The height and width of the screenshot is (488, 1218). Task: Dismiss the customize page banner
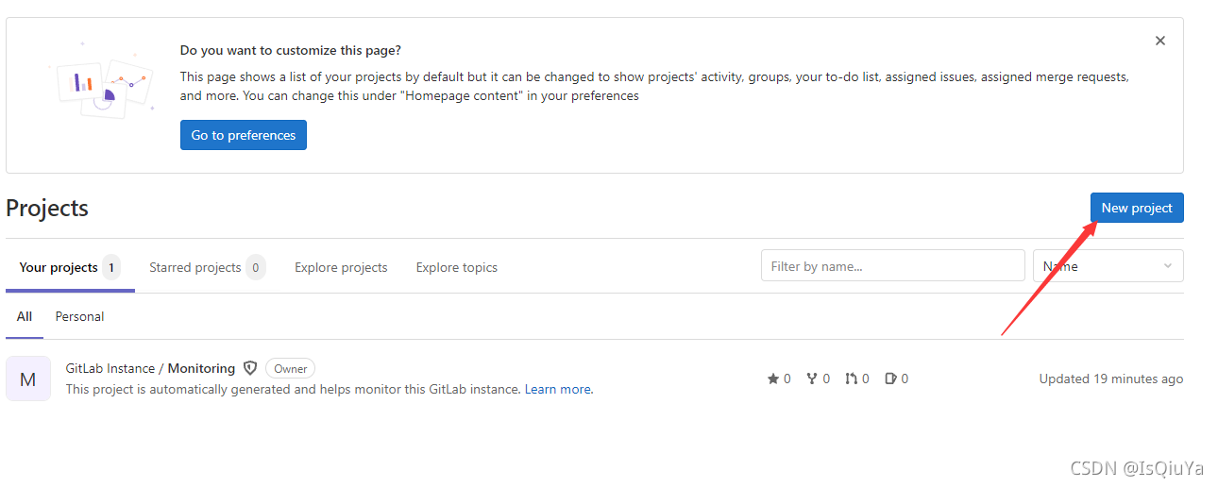(x=1160, y=41)
